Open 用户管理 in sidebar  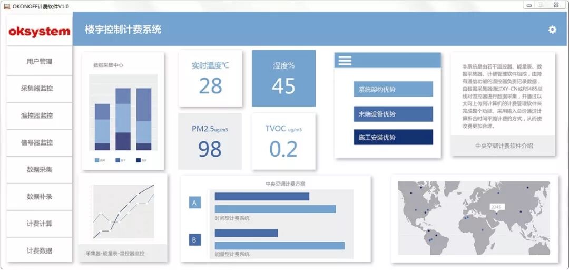coord(39,61)
